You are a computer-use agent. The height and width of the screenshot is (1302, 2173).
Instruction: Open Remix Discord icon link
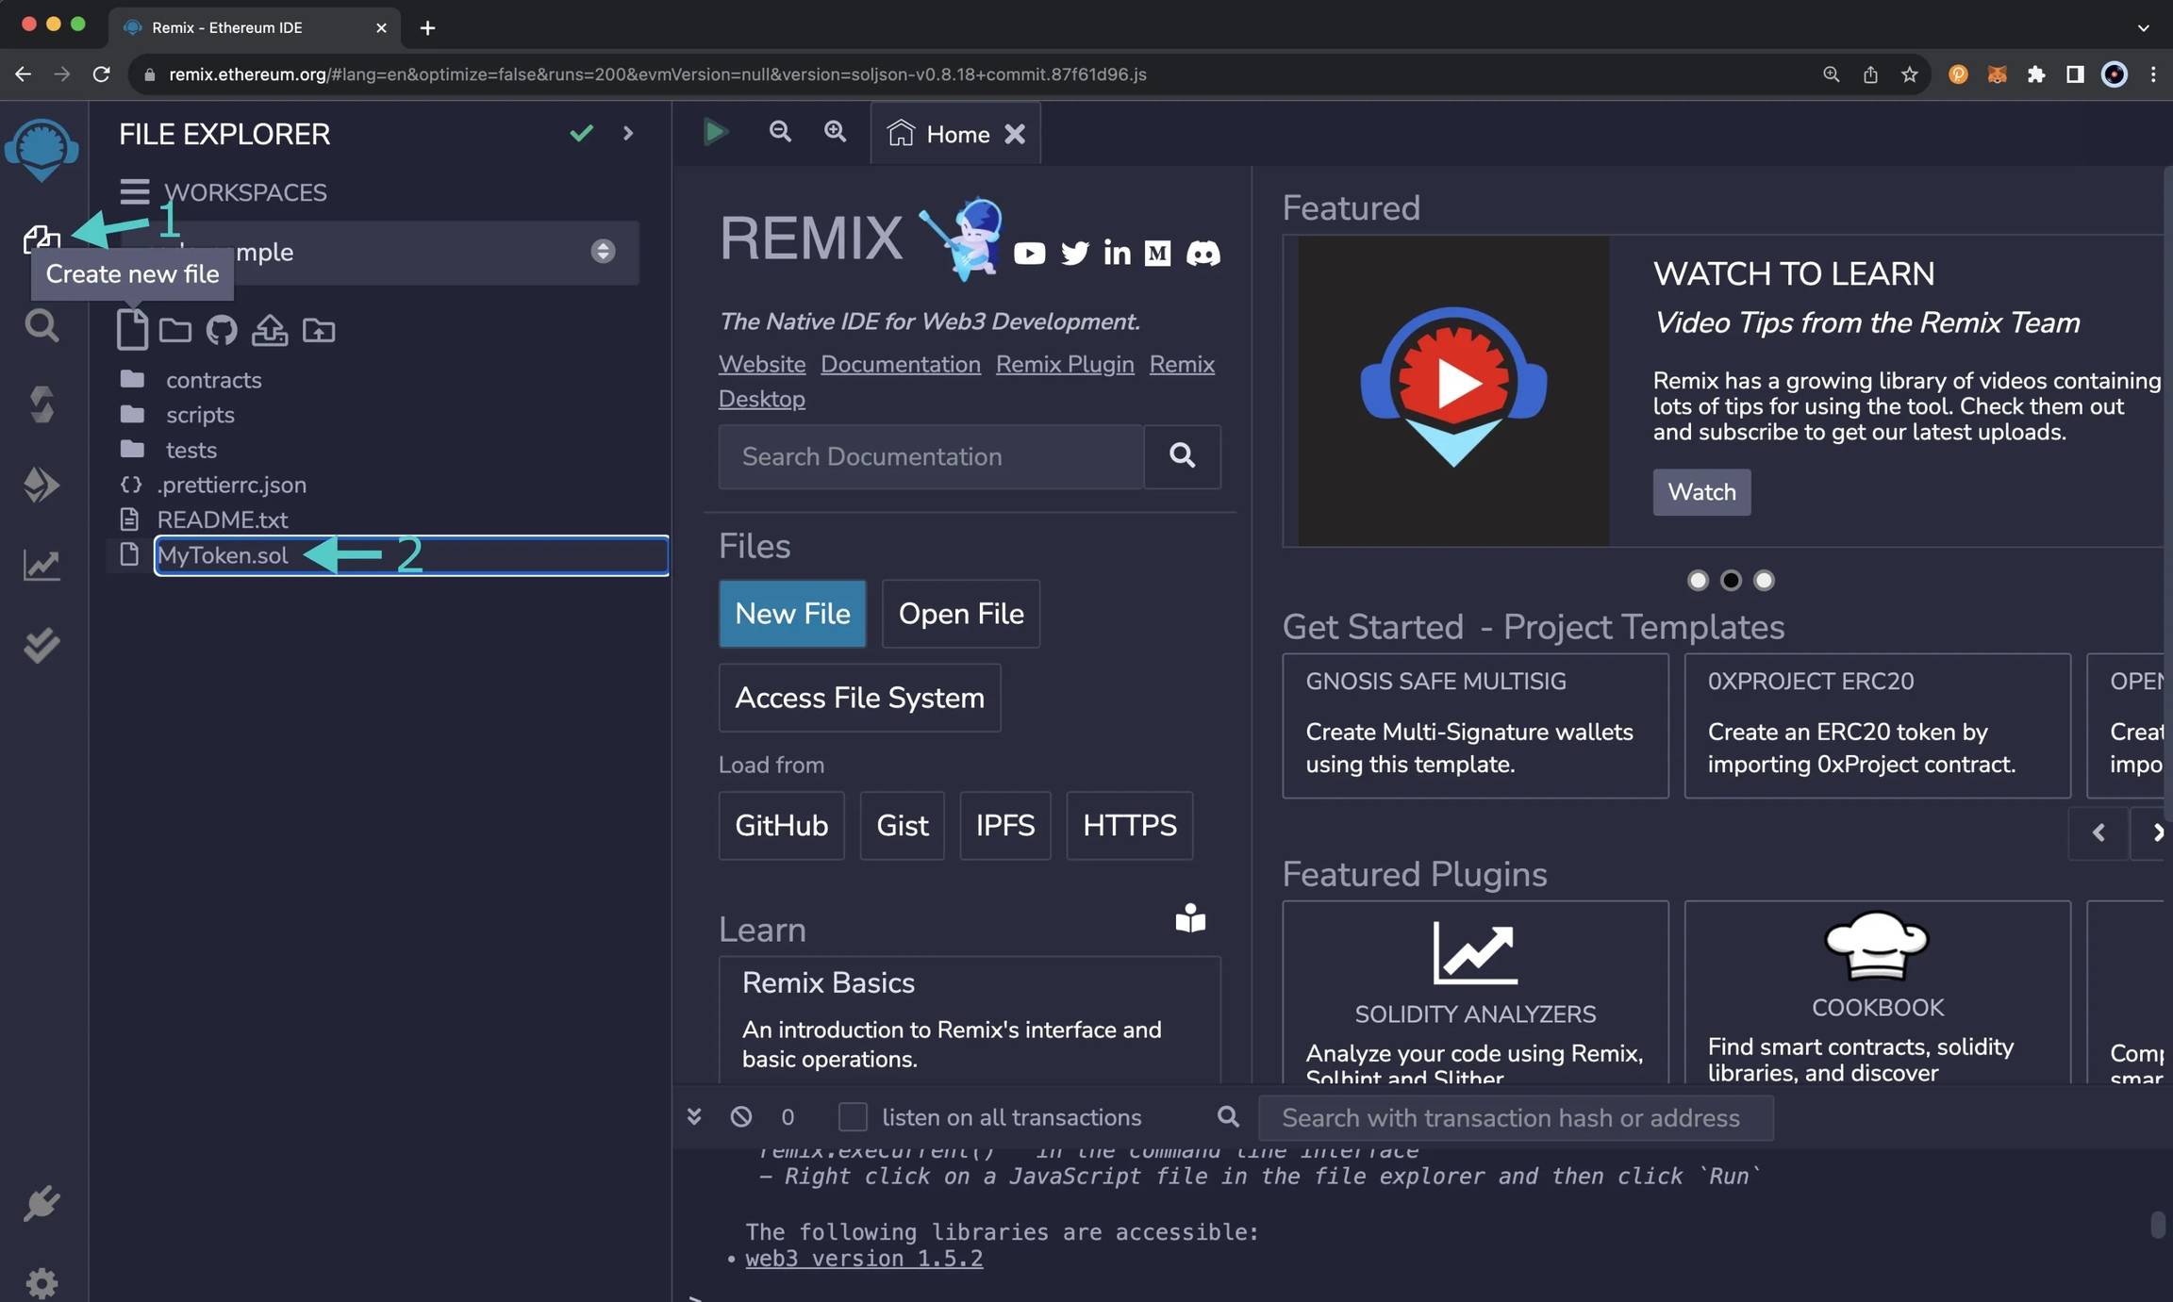(x=1203, y=253)
